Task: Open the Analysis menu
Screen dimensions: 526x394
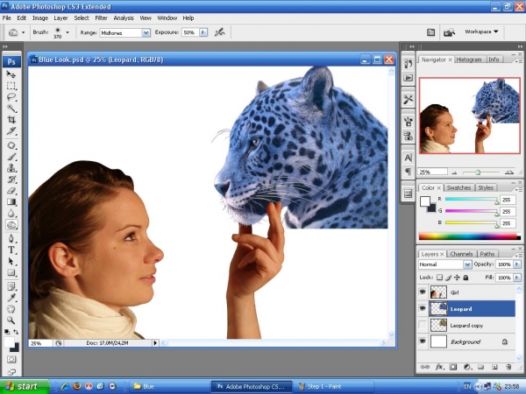Action: 124,18
